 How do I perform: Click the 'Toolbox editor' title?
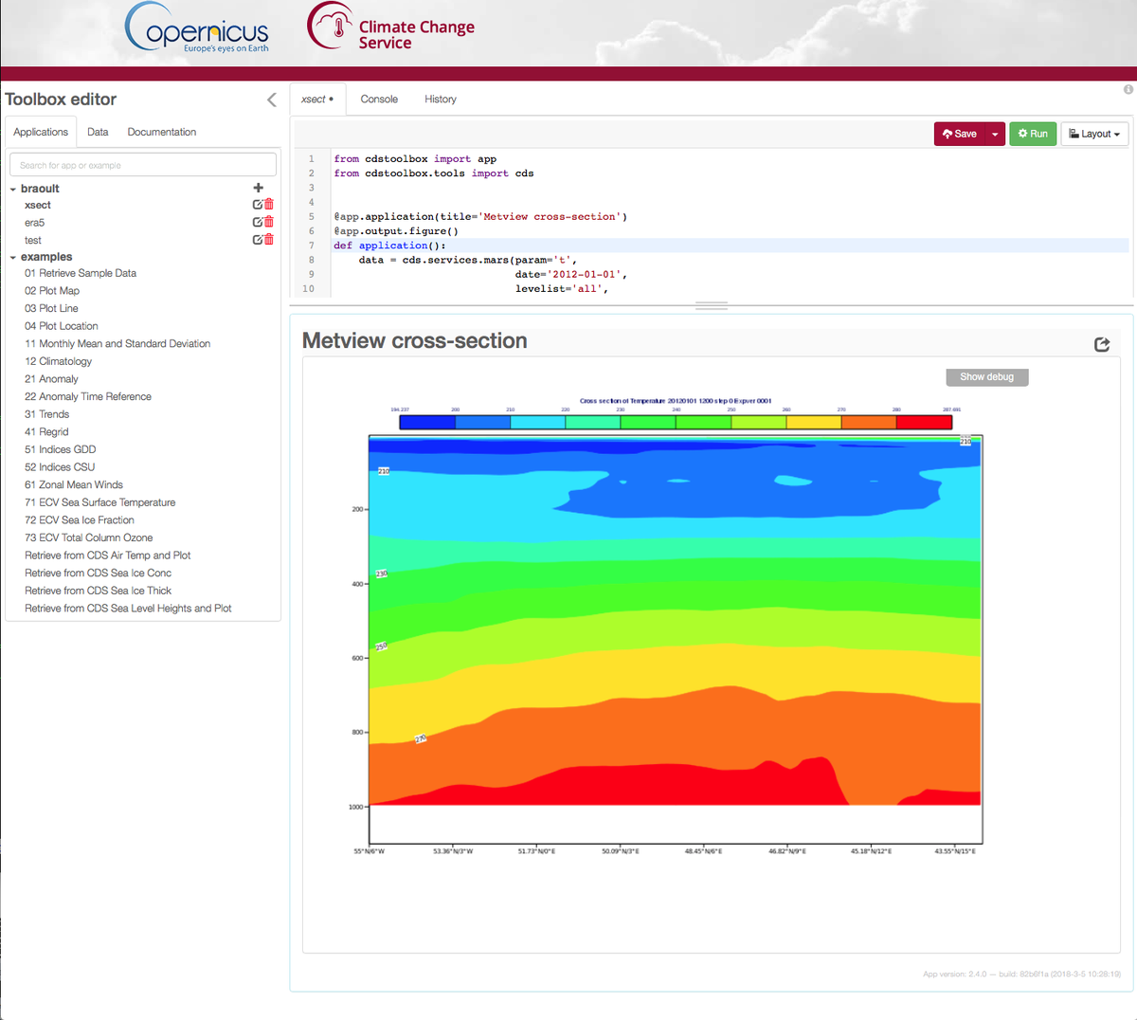tap(61, 100)
